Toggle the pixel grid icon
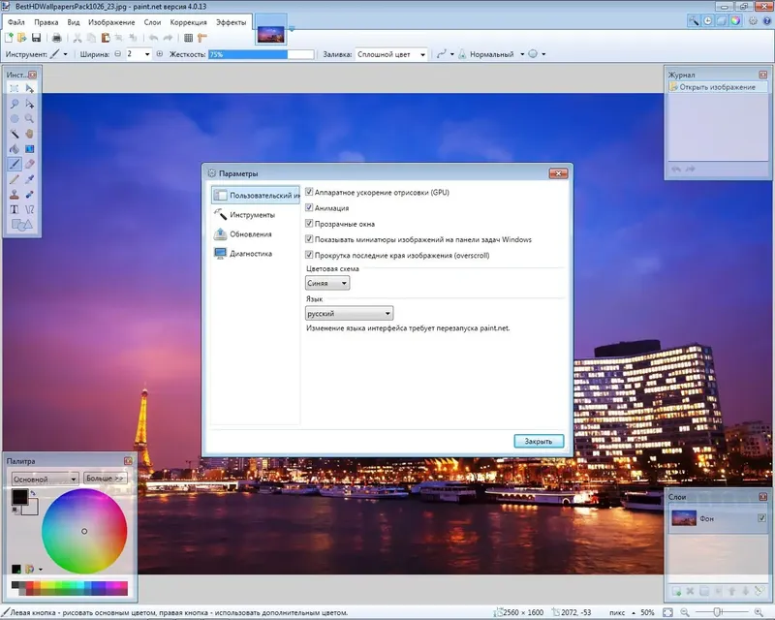The width and height of the screenshot is (775, 620). 189,37
